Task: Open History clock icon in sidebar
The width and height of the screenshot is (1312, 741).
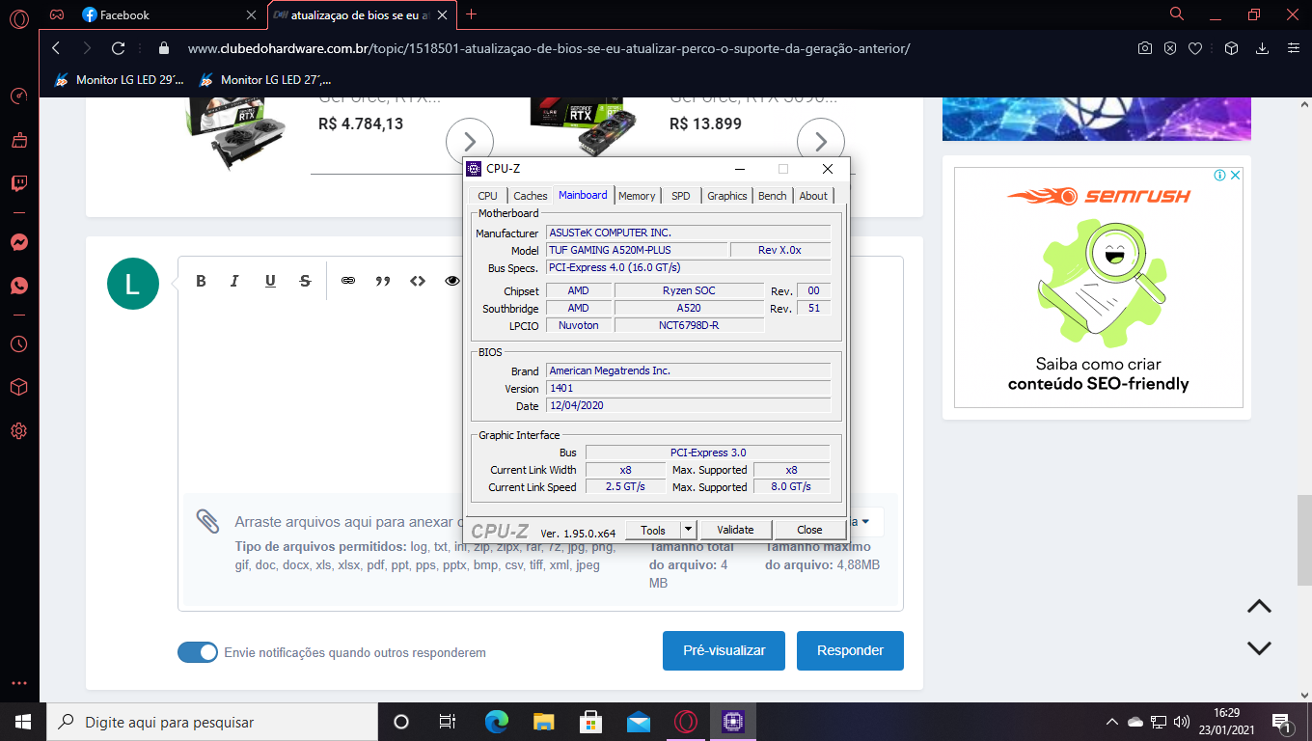Action: pos(19,343)
